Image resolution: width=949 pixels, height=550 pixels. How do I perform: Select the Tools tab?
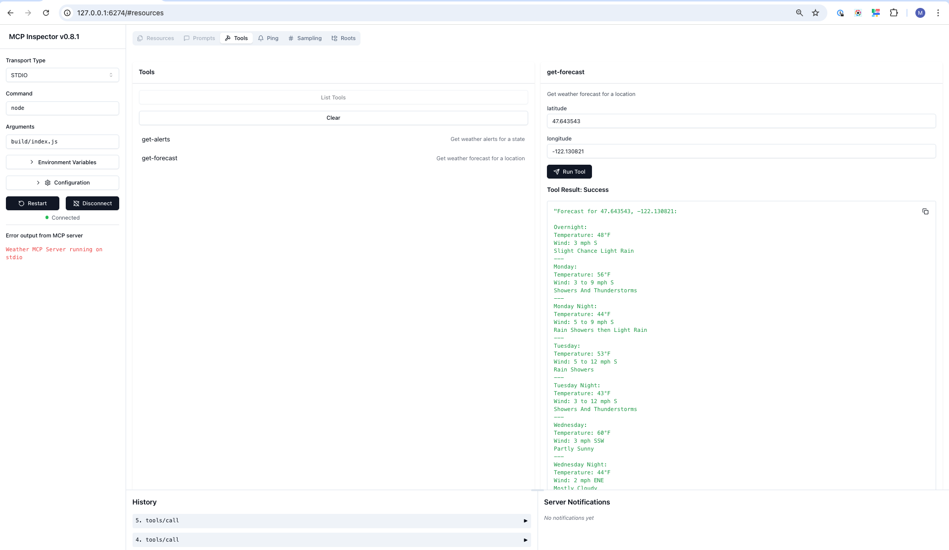(236, 38)
